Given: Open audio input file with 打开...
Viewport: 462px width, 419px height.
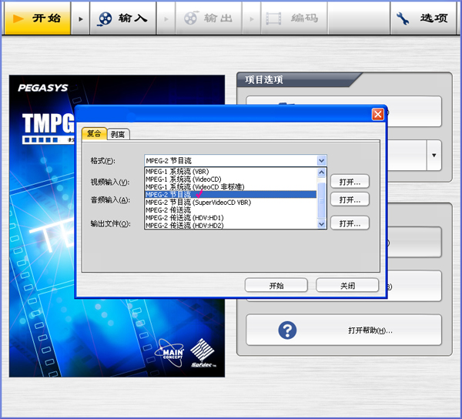Looking at the screenshot, I should [350, 199].
